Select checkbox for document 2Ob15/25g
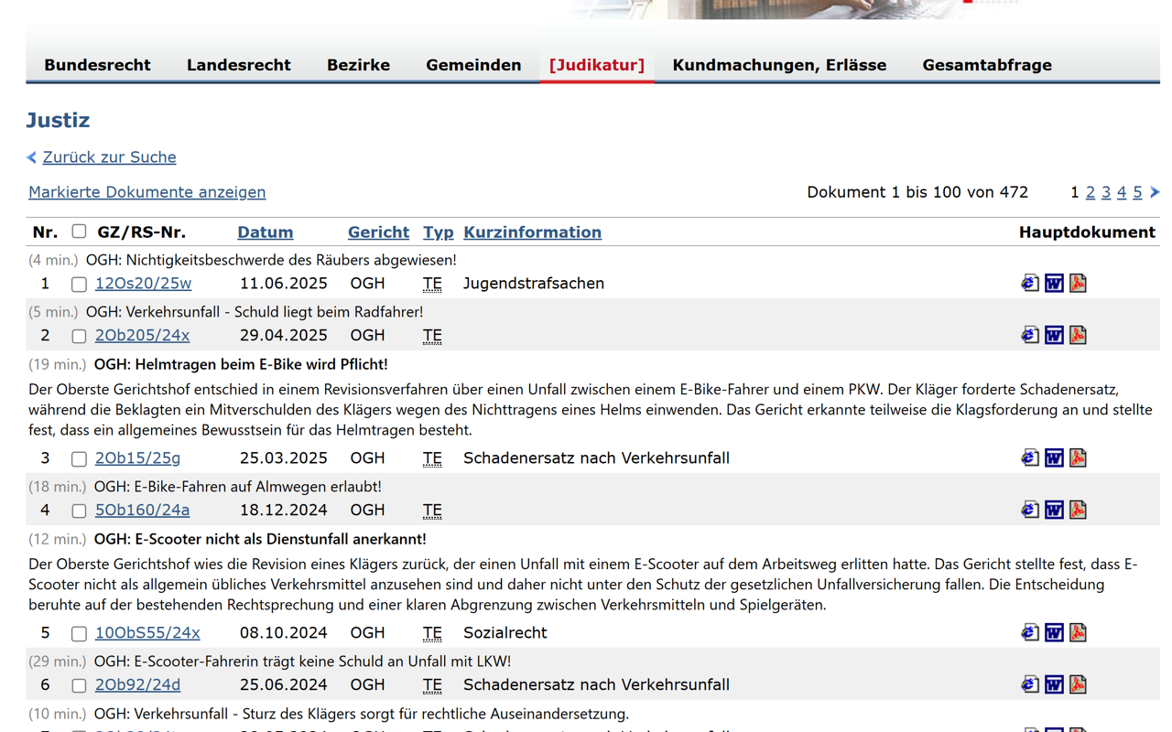Screen dimensions: 1172x732 79,459
